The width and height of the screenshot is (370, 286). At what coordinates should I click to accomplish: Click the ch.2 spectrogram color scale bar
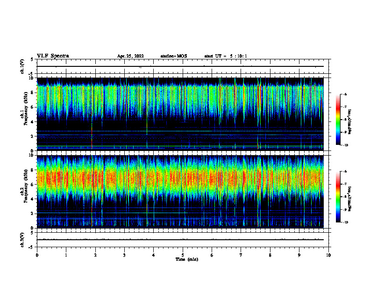click(338, 197)
